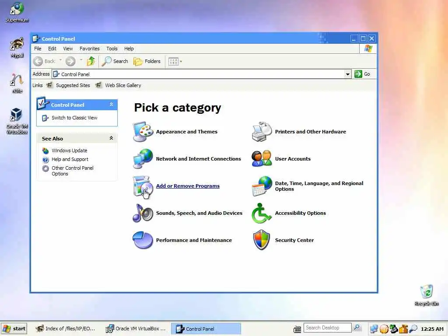Click the Forward arrow toolbar button

click(70, 61)
